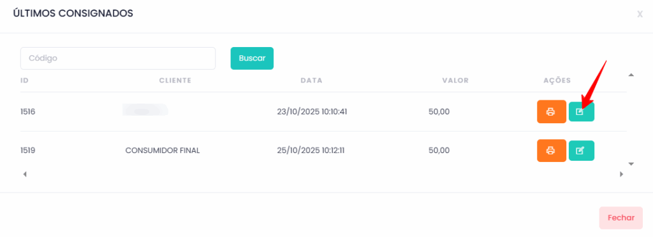Close the Últimos Consignados dialog with X

[x=640, y=15]
